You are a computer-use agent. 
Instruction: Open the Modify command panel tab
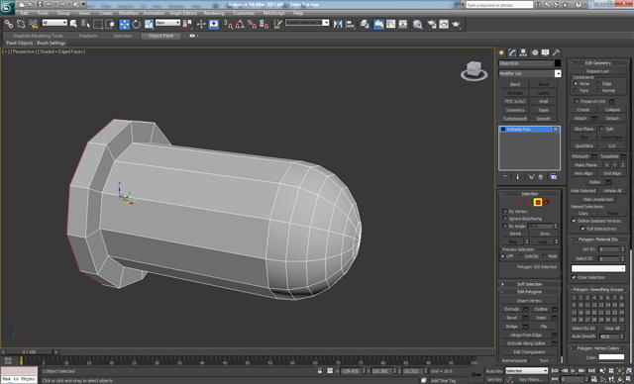point(513,52)
